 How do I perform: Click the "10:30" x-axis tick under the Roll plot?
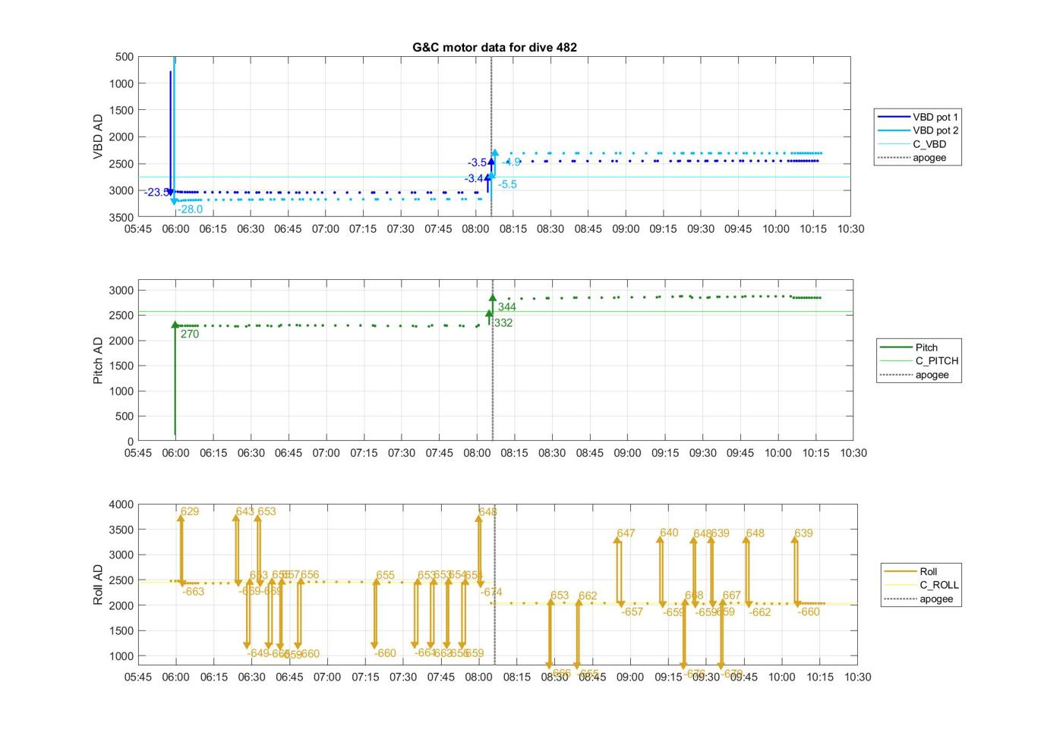[x=857, y=677]
